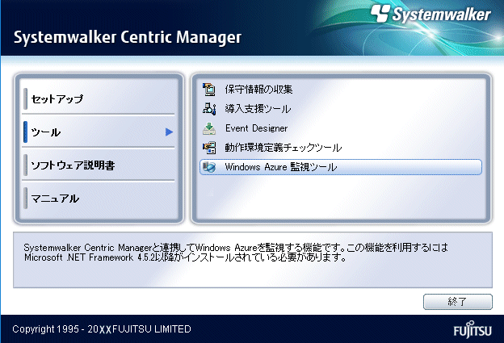Click the Event Designer icon
Screen dimensions: 504x343
point(209,128)
